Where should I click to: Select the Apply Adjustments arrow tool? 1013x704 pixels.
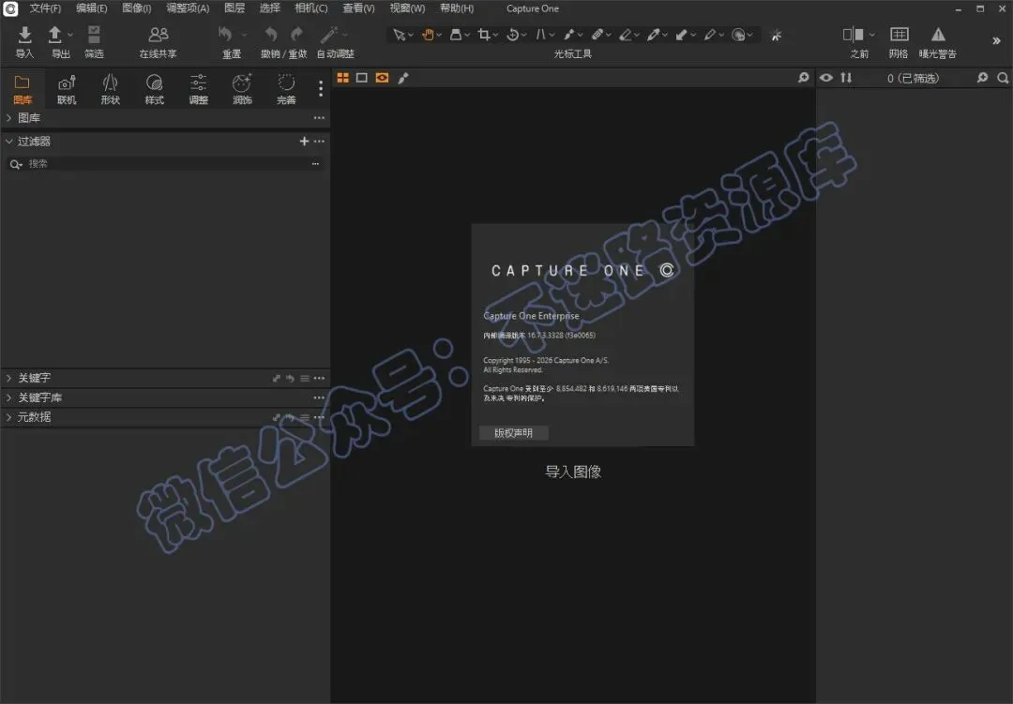[682, 35]
